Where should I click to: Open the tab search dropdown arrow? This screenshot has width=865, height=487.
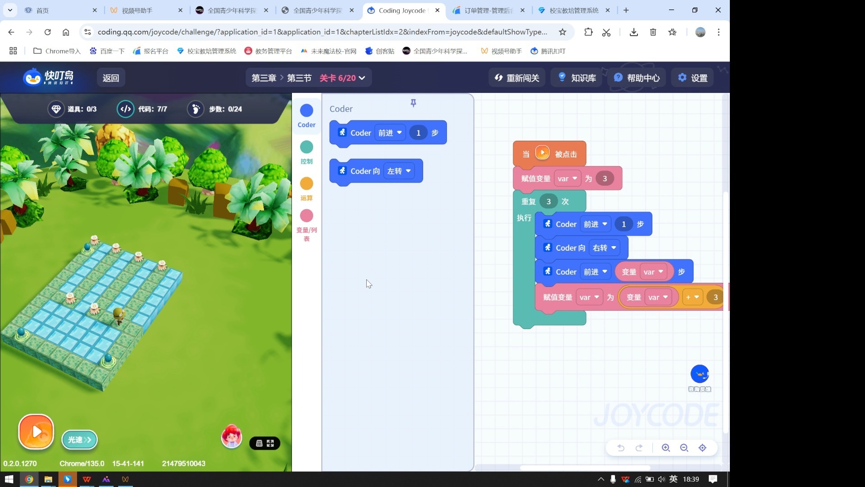coord(10,10)
